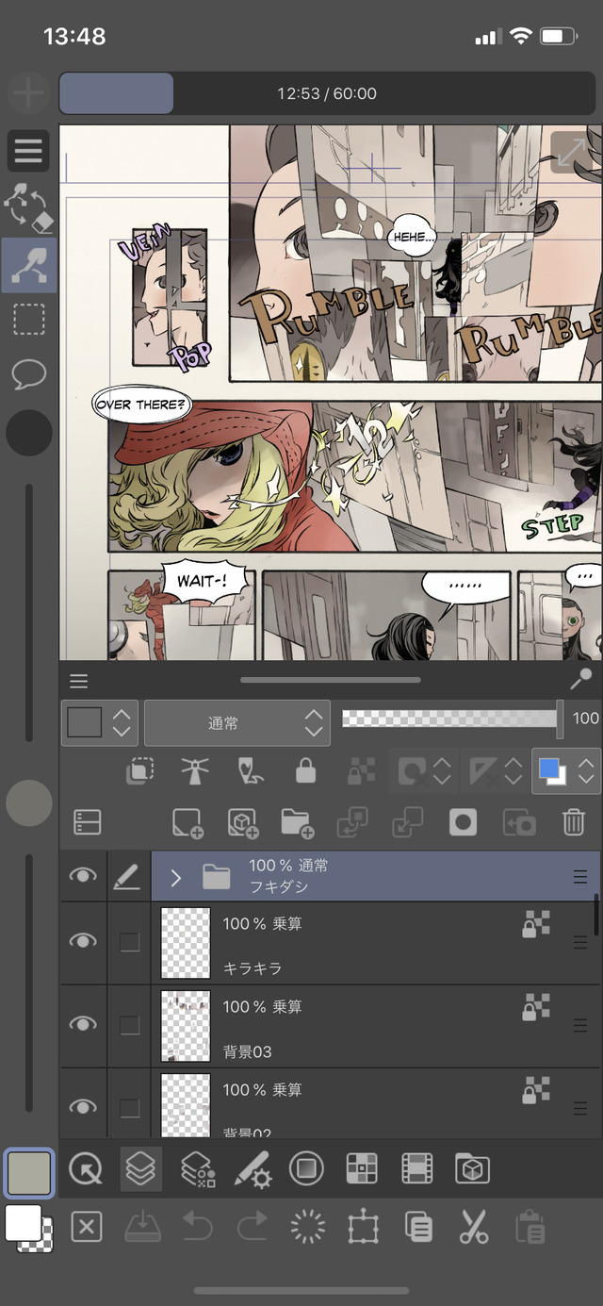Image resolution: width=603 pixels, height=1306 pixels.
Task: Enable Clip to Layer Below
Action: click(x=140, y=771)
